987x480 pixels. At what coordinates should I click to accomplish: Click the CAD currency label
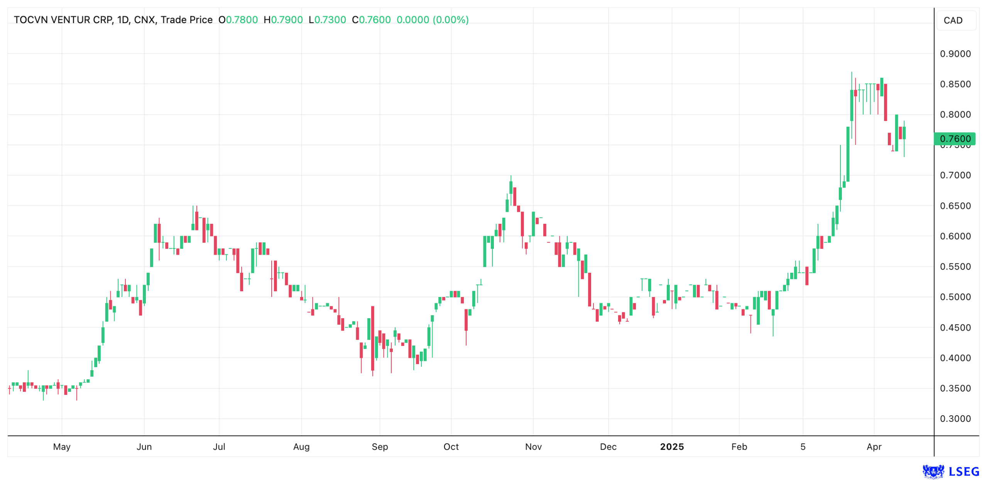(952, 20)
